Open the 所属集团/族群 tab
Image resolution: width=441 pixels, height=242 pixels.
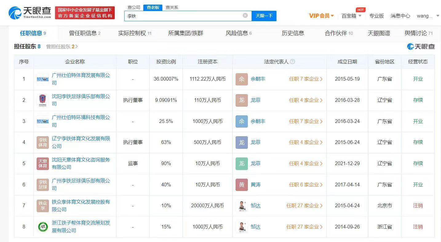click(x=186, y=33)
